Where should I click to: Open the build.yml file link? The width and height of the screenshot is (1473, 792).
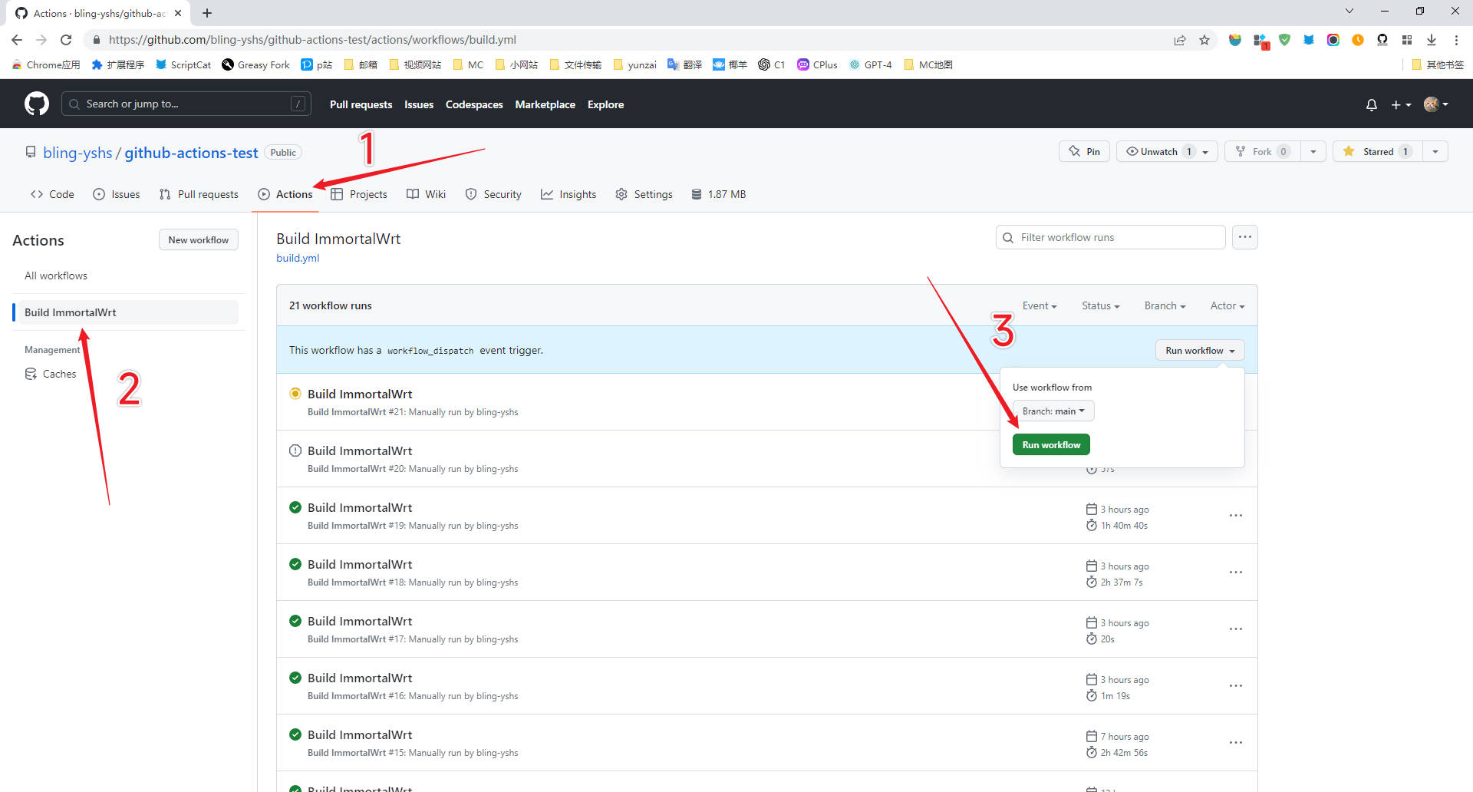pos(298,258)
